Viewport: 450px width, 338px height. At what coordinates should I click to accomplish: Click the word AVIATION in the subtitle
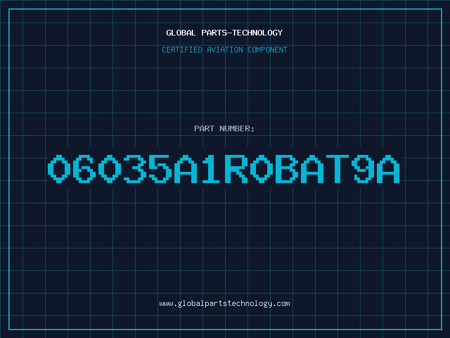click(225, 50)
